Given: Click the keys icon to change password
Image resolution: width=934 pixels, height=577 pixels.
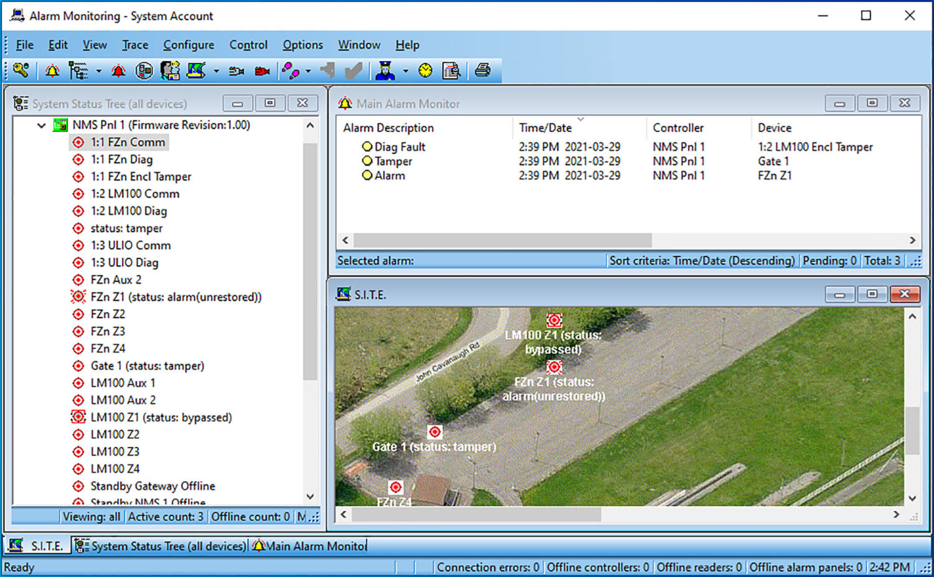Looking at the screenshot, I should 21,70.
